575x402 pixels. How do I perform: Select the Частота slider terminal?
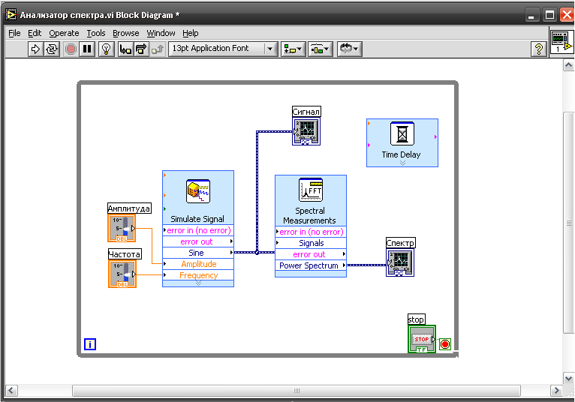(122, 274)
